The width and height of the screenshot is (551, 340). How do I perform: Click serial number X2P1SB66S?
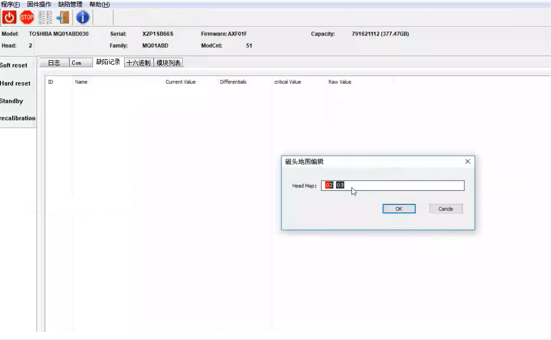tap(158, 34)
